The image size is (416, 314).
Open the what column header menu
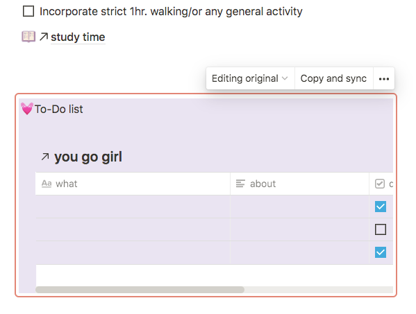(133, 184)
